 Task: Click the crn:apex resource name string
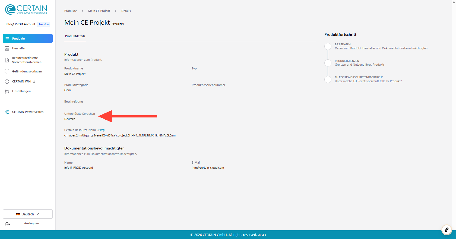tap(120, 135)
